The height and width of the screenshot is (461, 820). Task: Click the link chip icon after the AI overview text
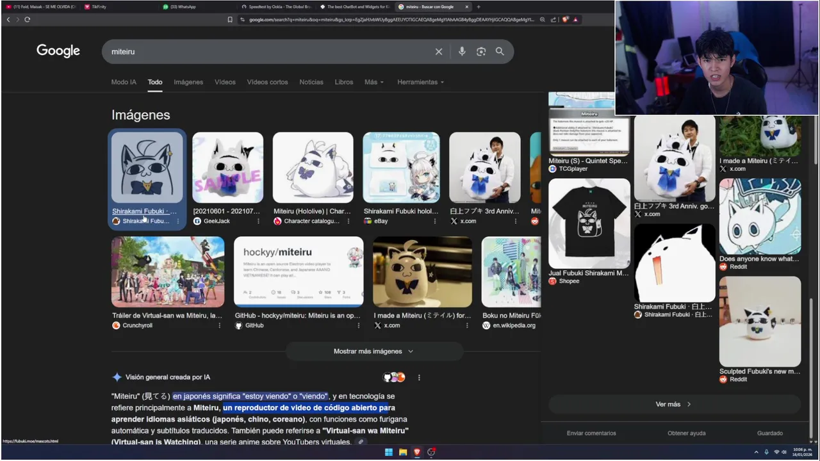pos(361,442)
